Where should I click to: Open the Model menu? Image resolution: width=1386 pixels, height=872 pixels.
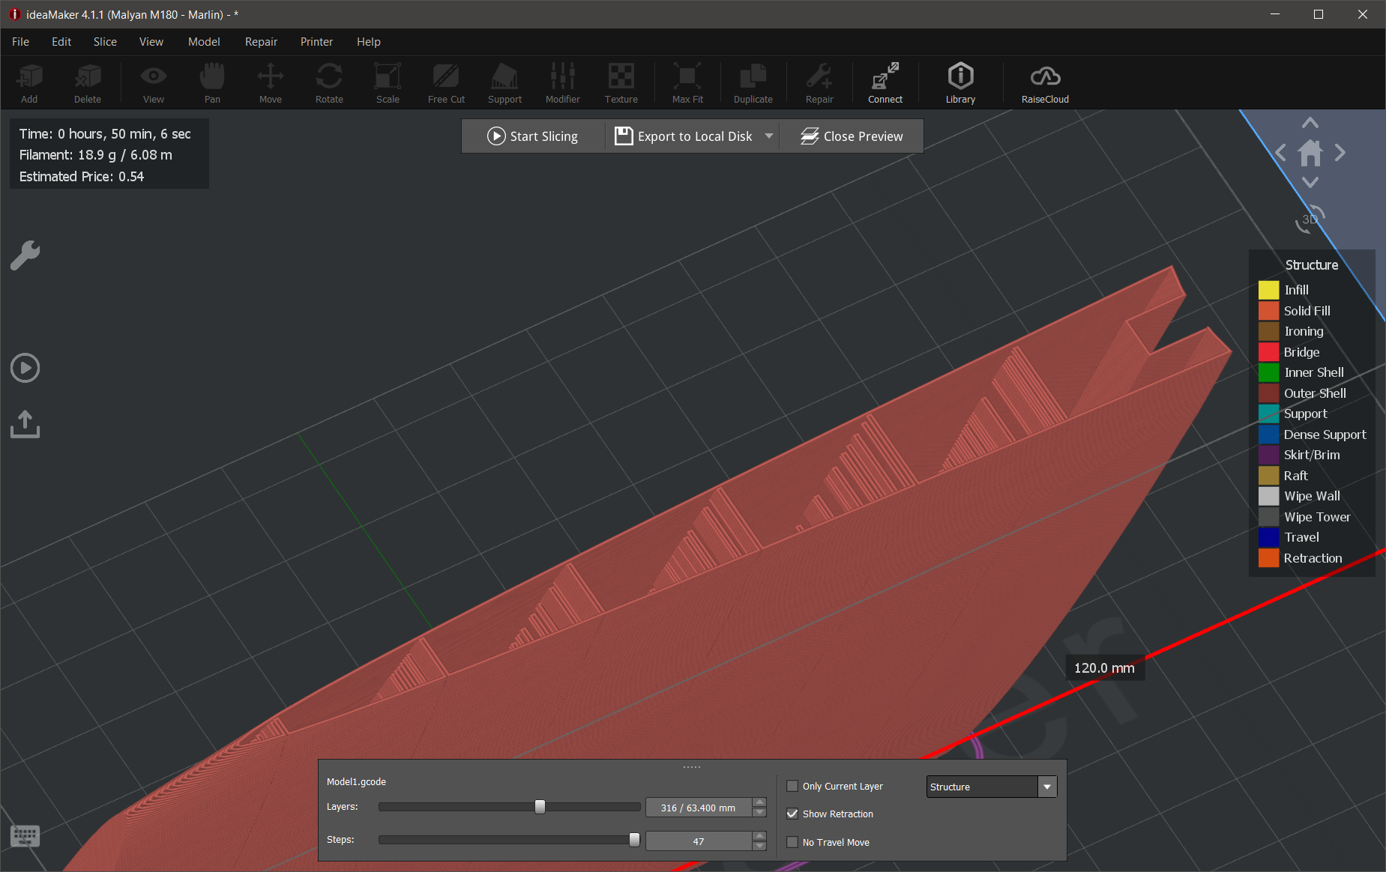coord(204,42)
